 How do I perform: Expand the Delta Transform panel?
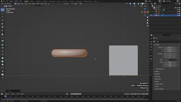[x=160, y=69]
